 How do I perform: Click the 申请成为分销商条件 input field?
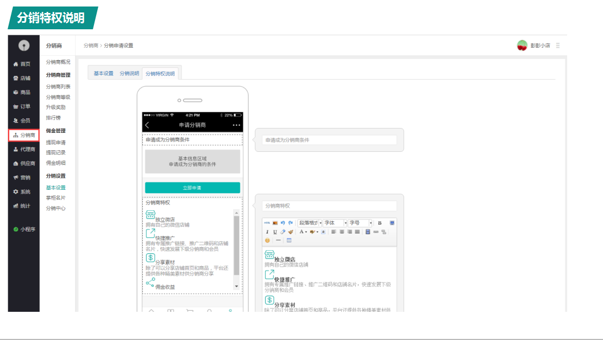(x=329, y=140)
